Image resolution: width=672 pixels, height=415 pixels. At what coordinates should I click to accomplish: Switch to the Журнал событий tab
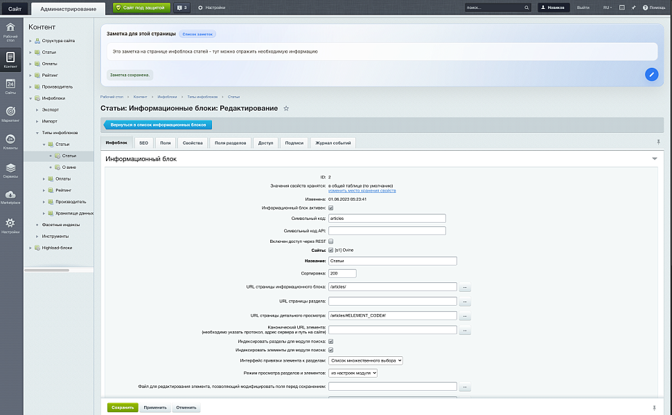pos(333,143)
